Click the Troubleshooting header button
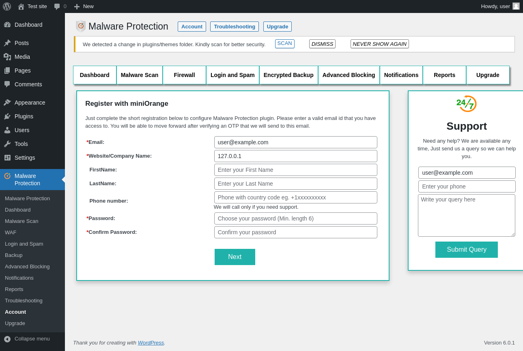This screenshot has width=523, height=351. 235,27
